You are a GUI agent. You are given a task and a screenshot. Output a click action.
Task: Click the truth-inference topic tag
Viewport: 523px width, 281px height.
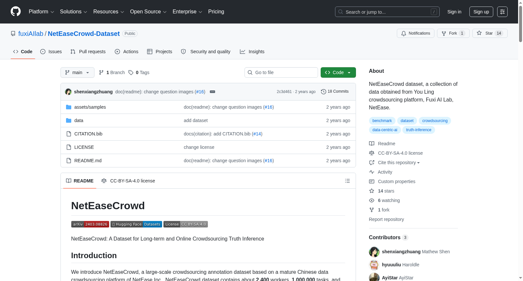click(x=419, y=130)
